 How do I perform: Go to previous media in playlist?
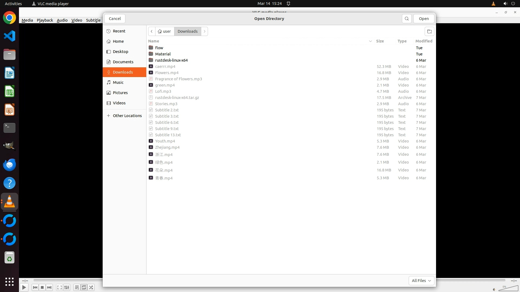pyautogui.click(x=35, y=287)
